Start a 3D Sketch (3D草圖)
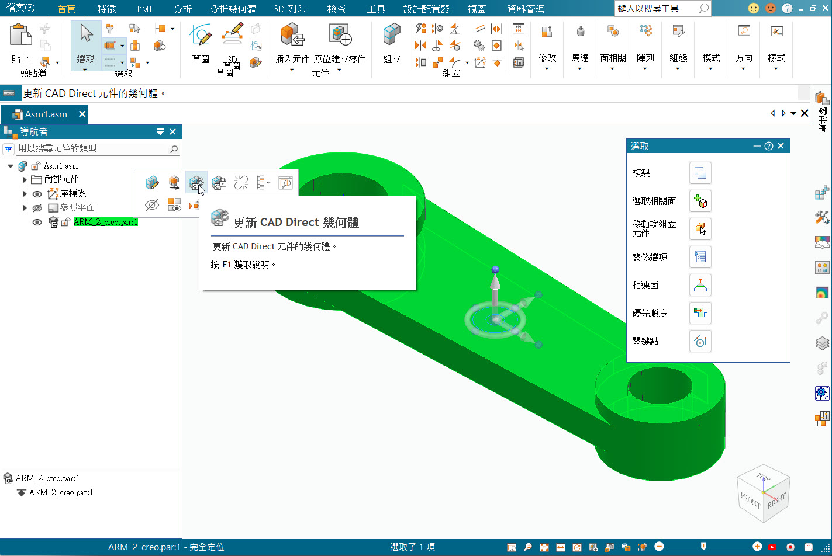The width and height of the screenshot is (832, 556). click(232, 34)
